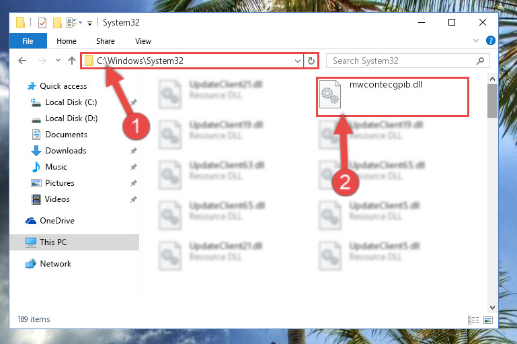
Task: Open Local Disk (C:) in sidebar
Action: click(x=71, y=102)
